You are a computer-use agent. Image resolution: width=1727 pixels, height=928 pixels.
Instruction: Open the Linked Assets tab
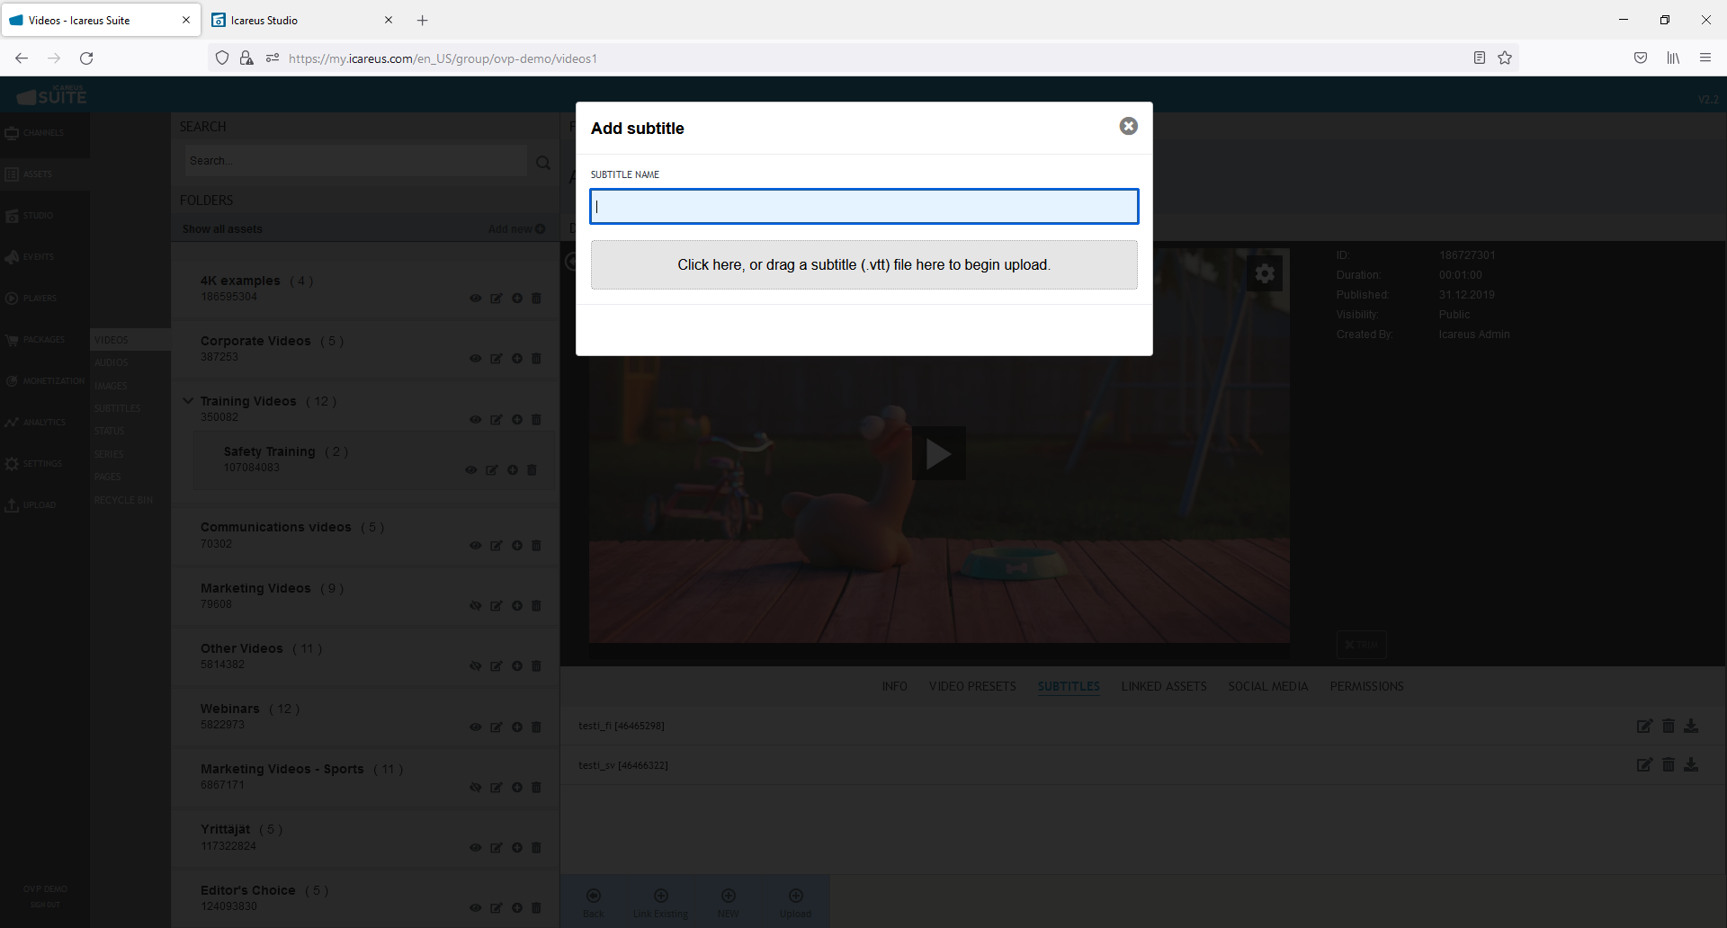tap(1163, 686)
